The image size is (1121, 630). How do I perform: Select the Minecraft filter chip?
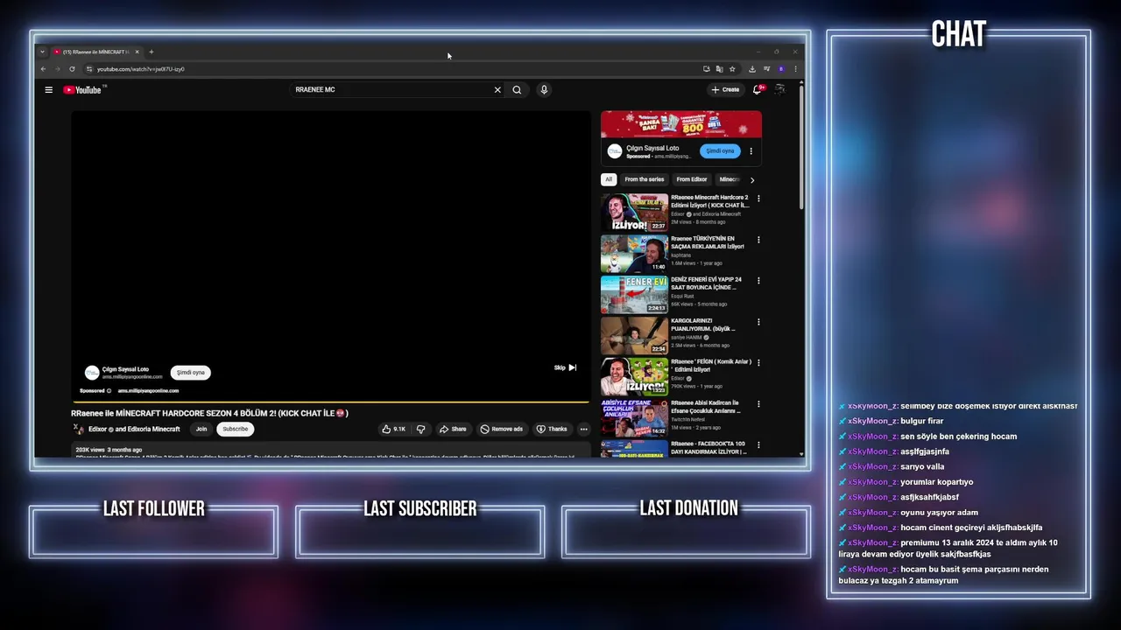[x=729, y=179]
